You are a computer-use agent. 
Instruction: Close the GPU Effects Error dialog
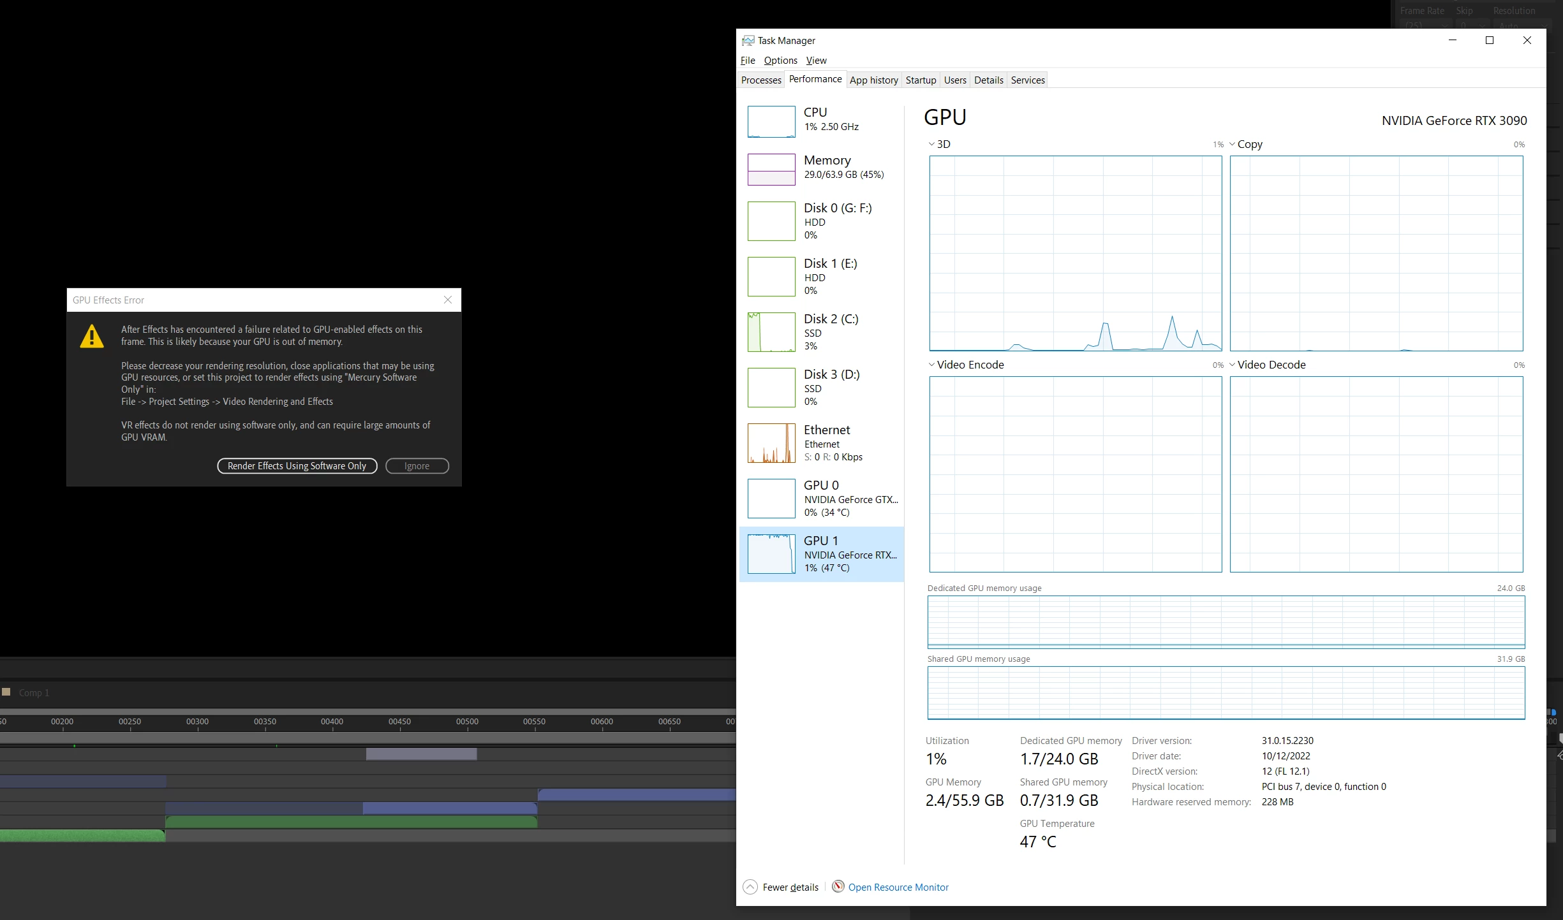(x=448, y=300)
